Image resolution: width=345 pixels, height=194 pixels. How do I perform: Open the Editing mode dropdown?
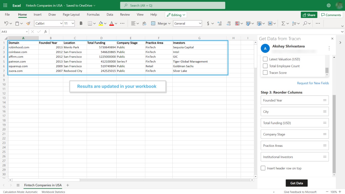tap(176, 15)
